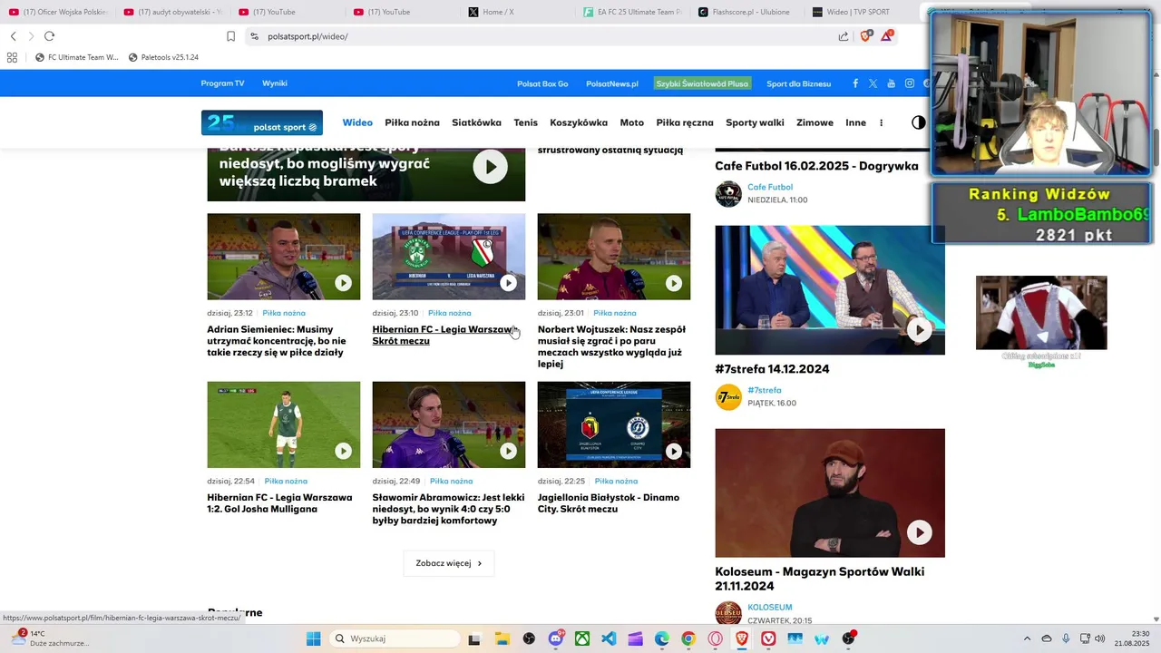Select Sporty walki in the site navigation
1161x653 pixels.
coord(755,122)
